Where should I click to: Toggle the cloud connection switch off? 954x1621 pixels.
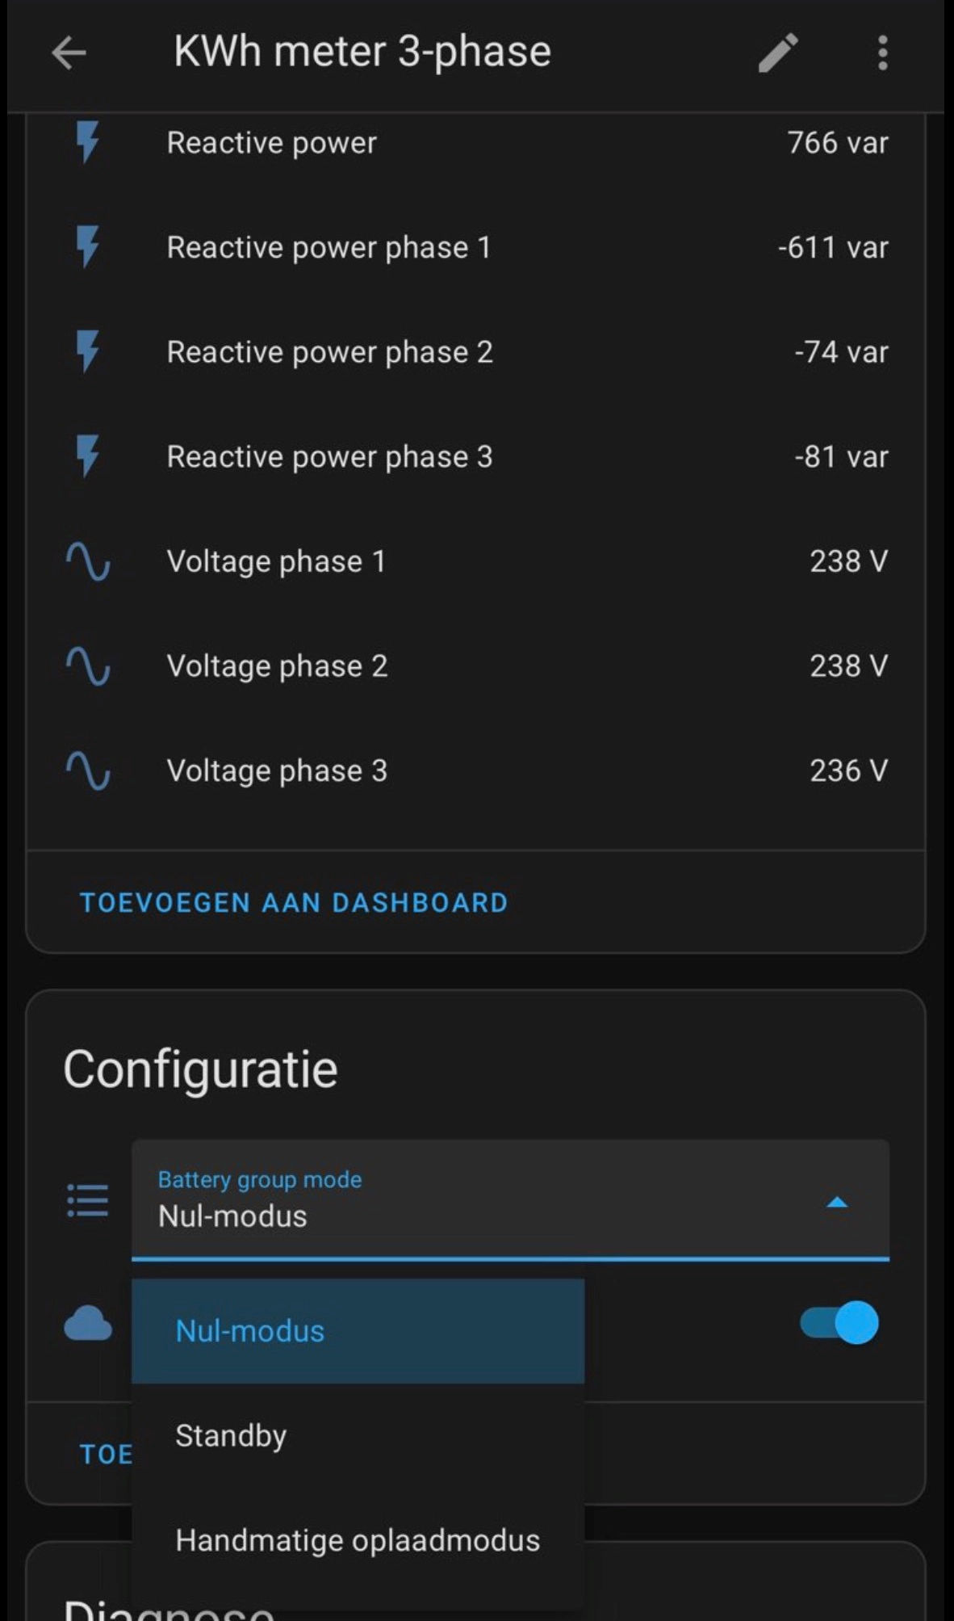[x=839, y=1323]
